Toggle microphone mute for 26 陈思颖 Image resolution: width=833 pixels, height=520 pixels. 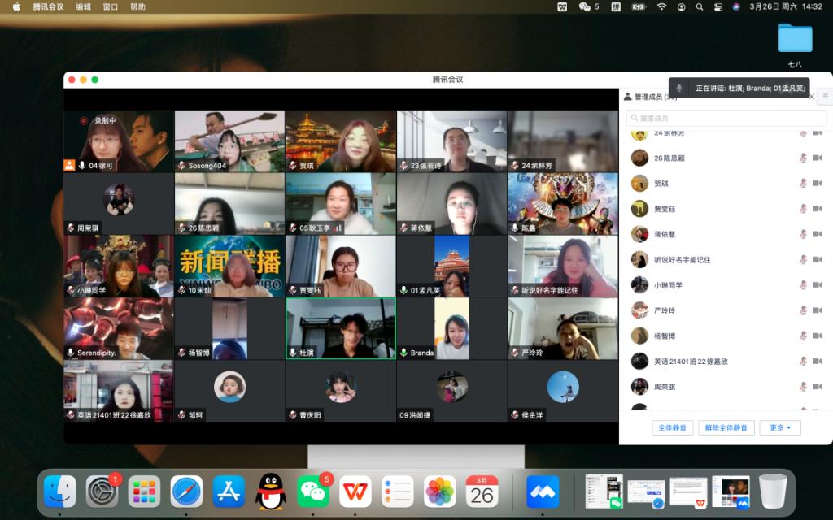pos(803,158)
